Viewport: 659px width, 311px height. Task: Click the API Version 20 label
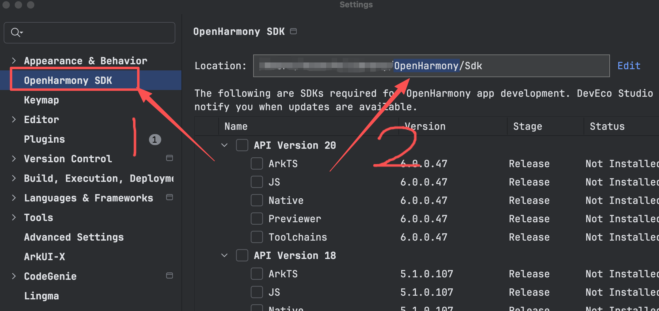295,145
